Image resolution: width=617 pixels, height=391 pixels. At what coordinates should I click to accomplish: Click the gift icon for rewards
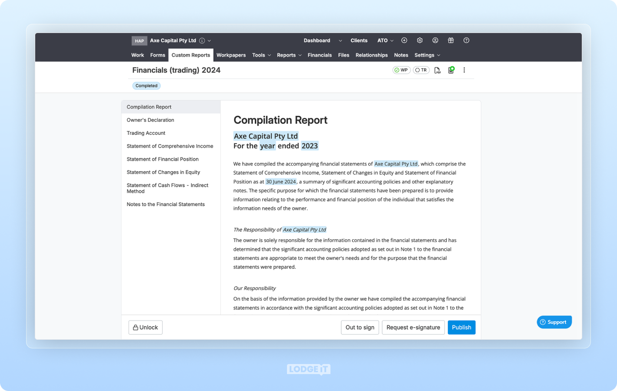pos(450,40)
